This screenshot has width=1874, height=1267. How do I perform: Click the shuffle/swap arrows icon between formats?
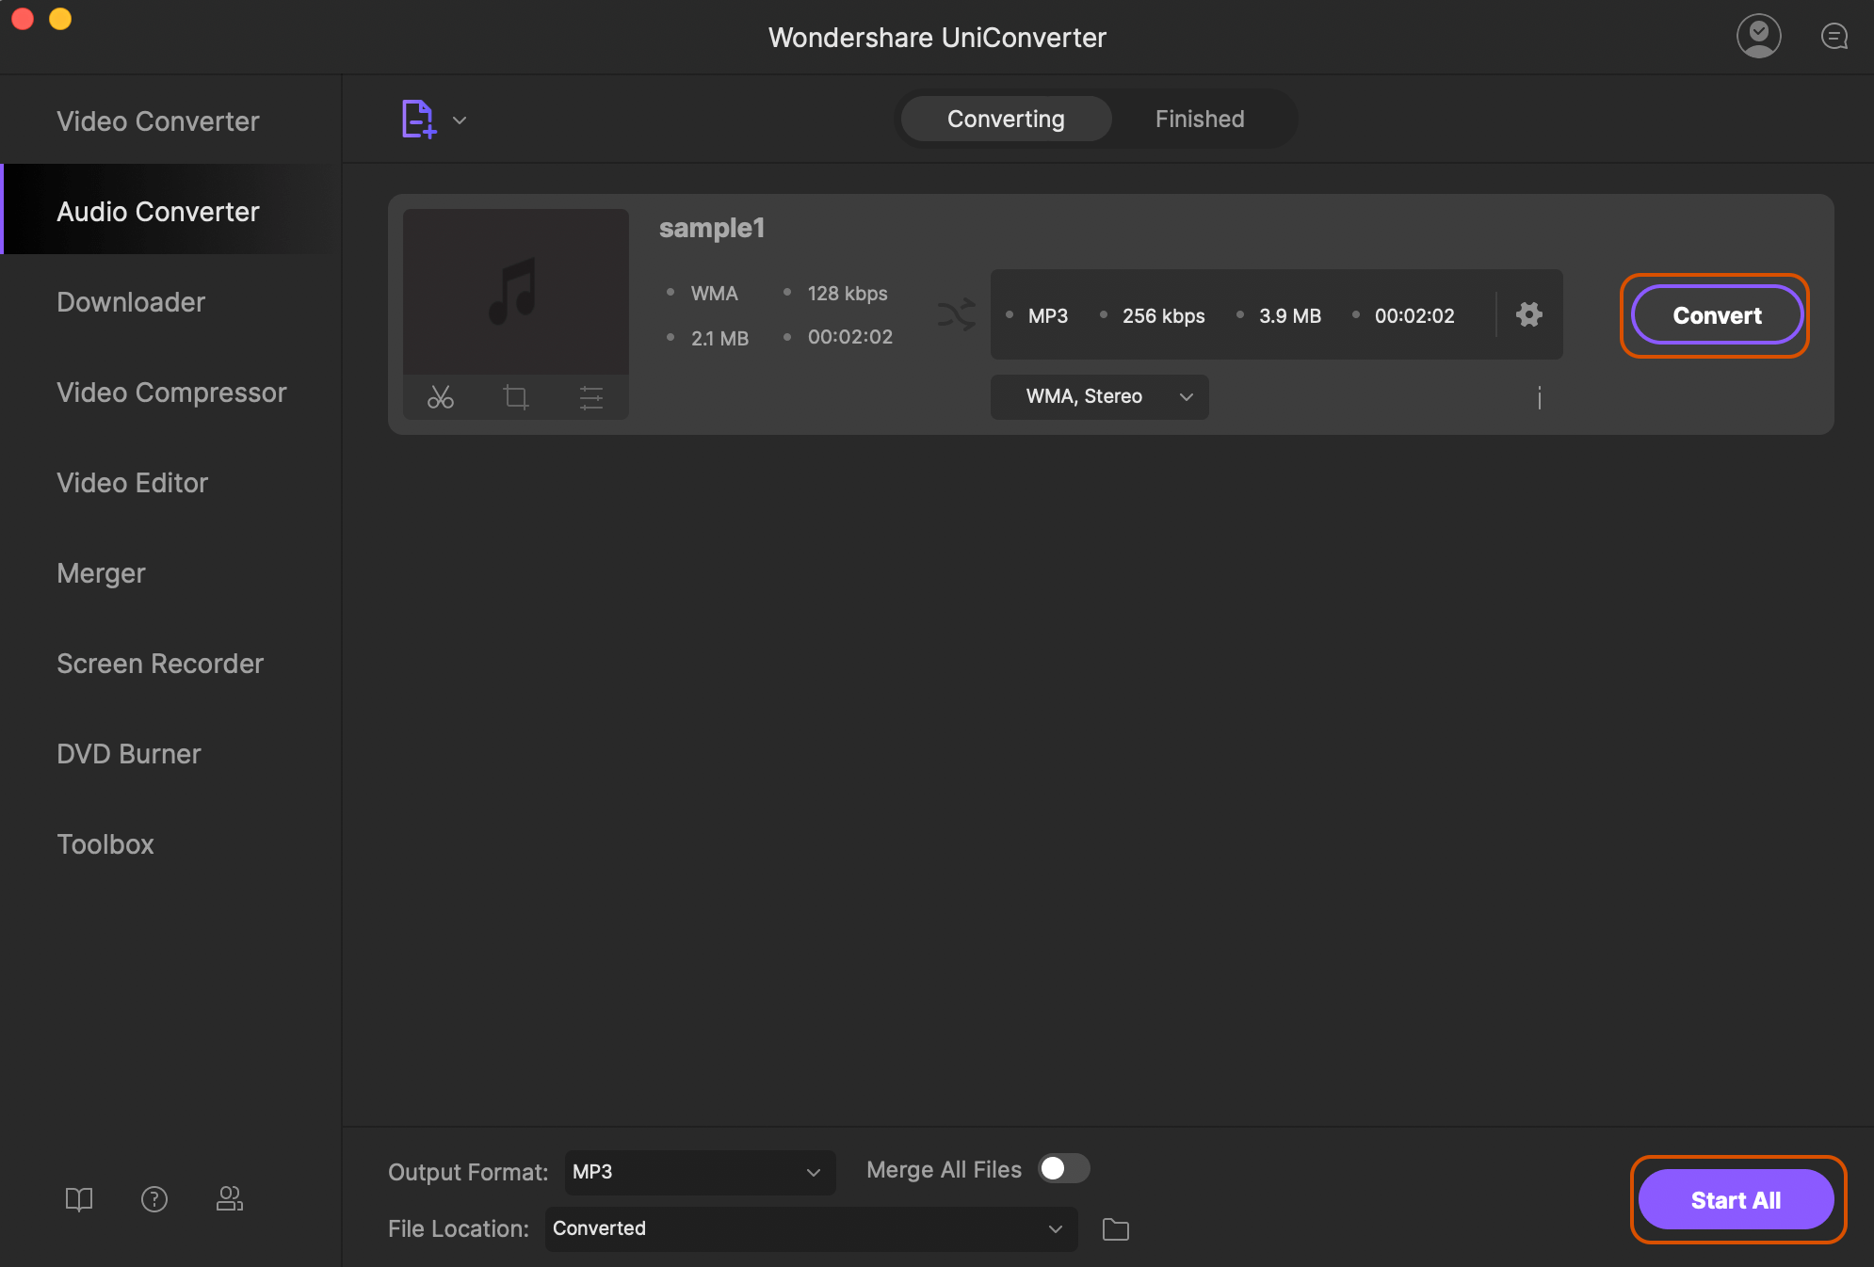coord(956,313)
